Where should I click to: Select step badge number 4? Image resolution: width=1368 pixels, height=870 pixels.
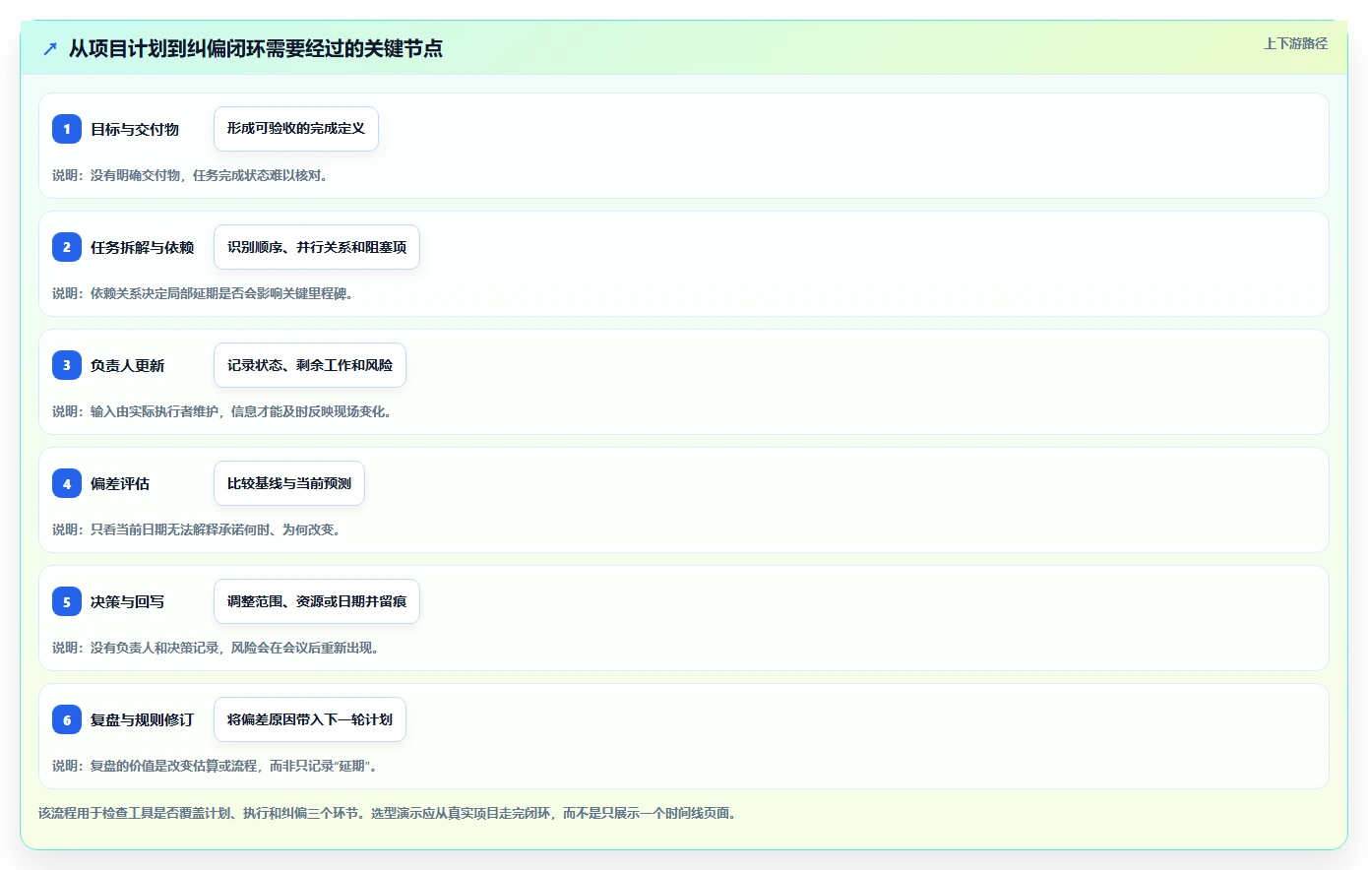[67, 483]
